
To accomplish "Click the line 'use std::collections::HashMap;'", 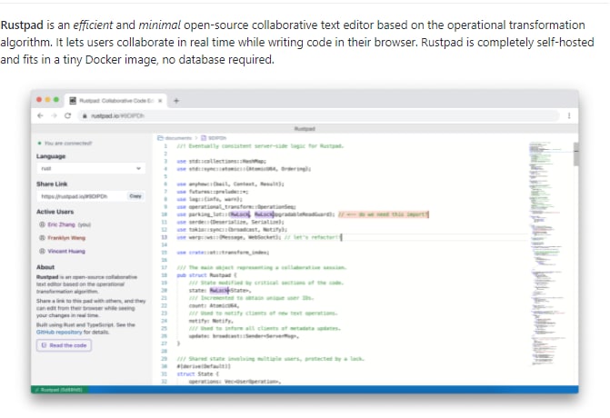I will point(222,162).
